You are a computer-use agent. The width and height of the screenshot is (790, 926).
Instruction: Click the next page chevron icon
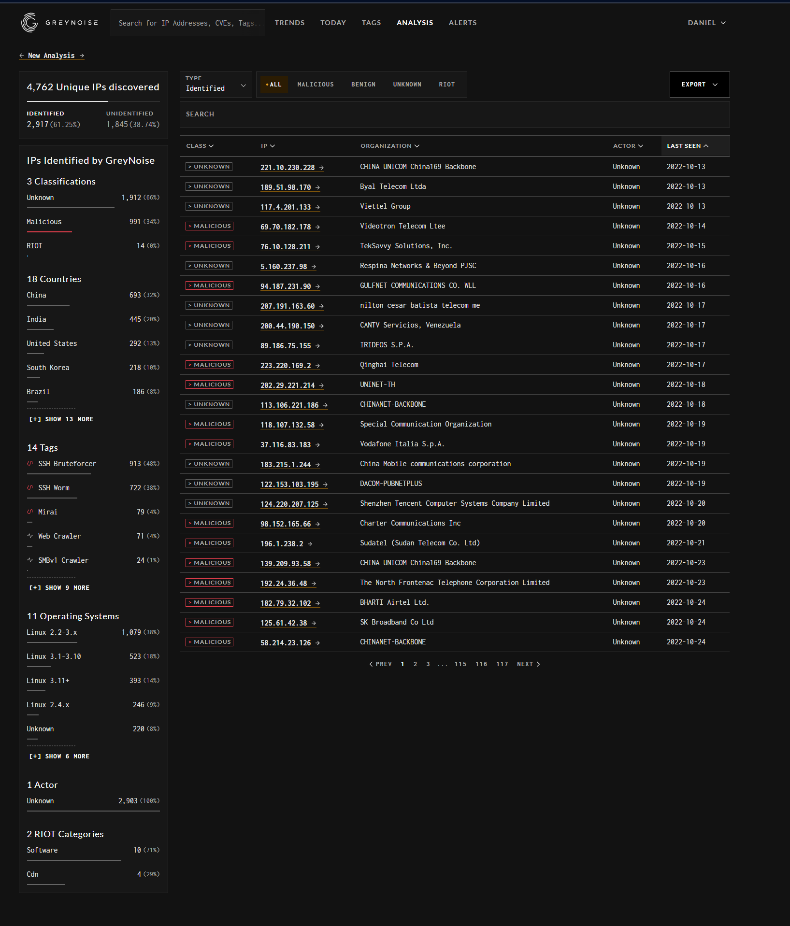538,664
